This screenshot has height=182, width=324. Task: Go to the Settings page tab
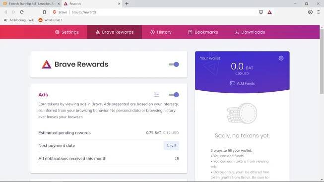tap(67, 32)
